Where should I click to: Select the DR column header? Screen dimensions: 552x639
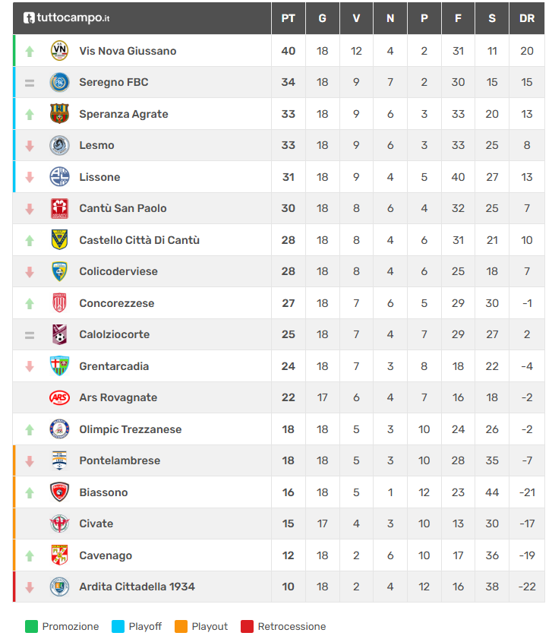527,18
